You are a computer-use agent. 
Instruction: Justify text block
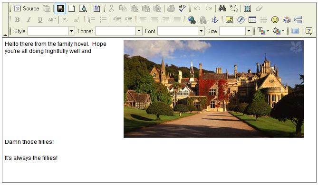177,20
